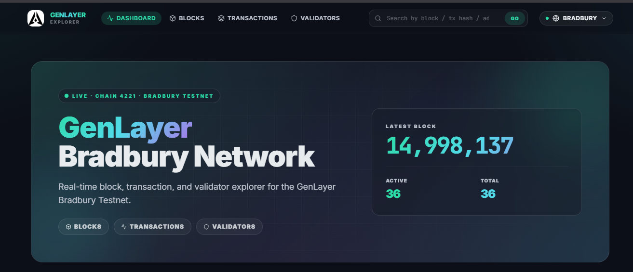Click the cube icon in hero Blocks button
Screen dimensions: 633x272
point(68,227)
